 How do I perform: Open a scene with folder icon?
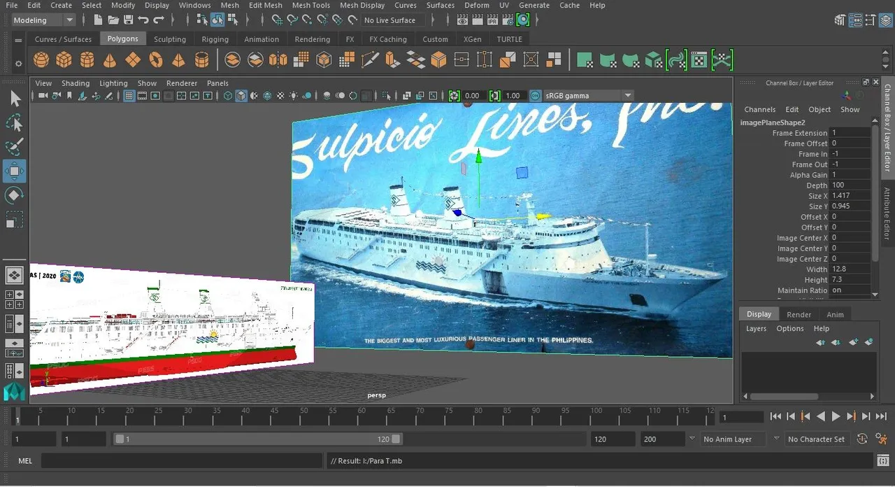[113, 20]
